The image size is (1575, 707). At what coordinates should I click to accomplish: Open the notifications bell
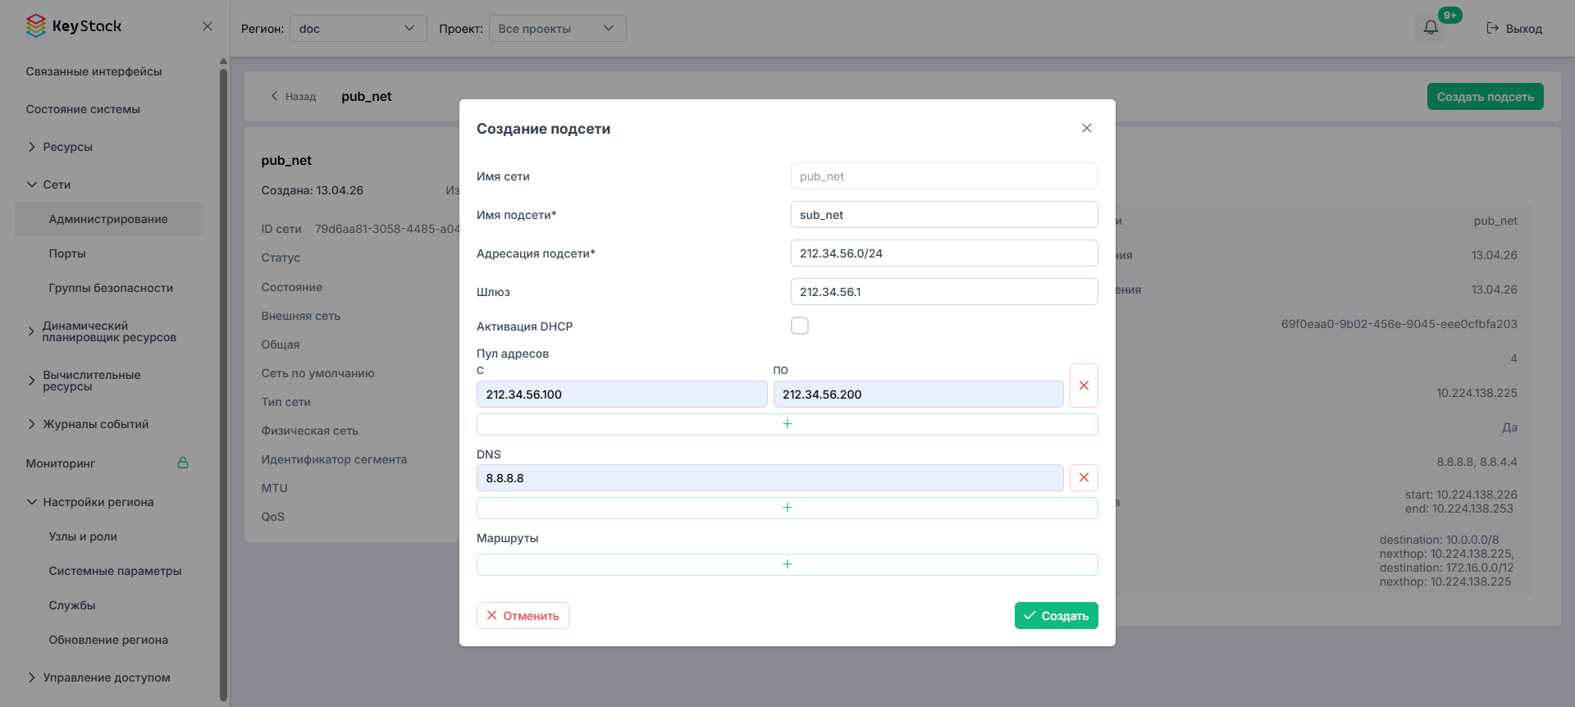point(1431,28)
